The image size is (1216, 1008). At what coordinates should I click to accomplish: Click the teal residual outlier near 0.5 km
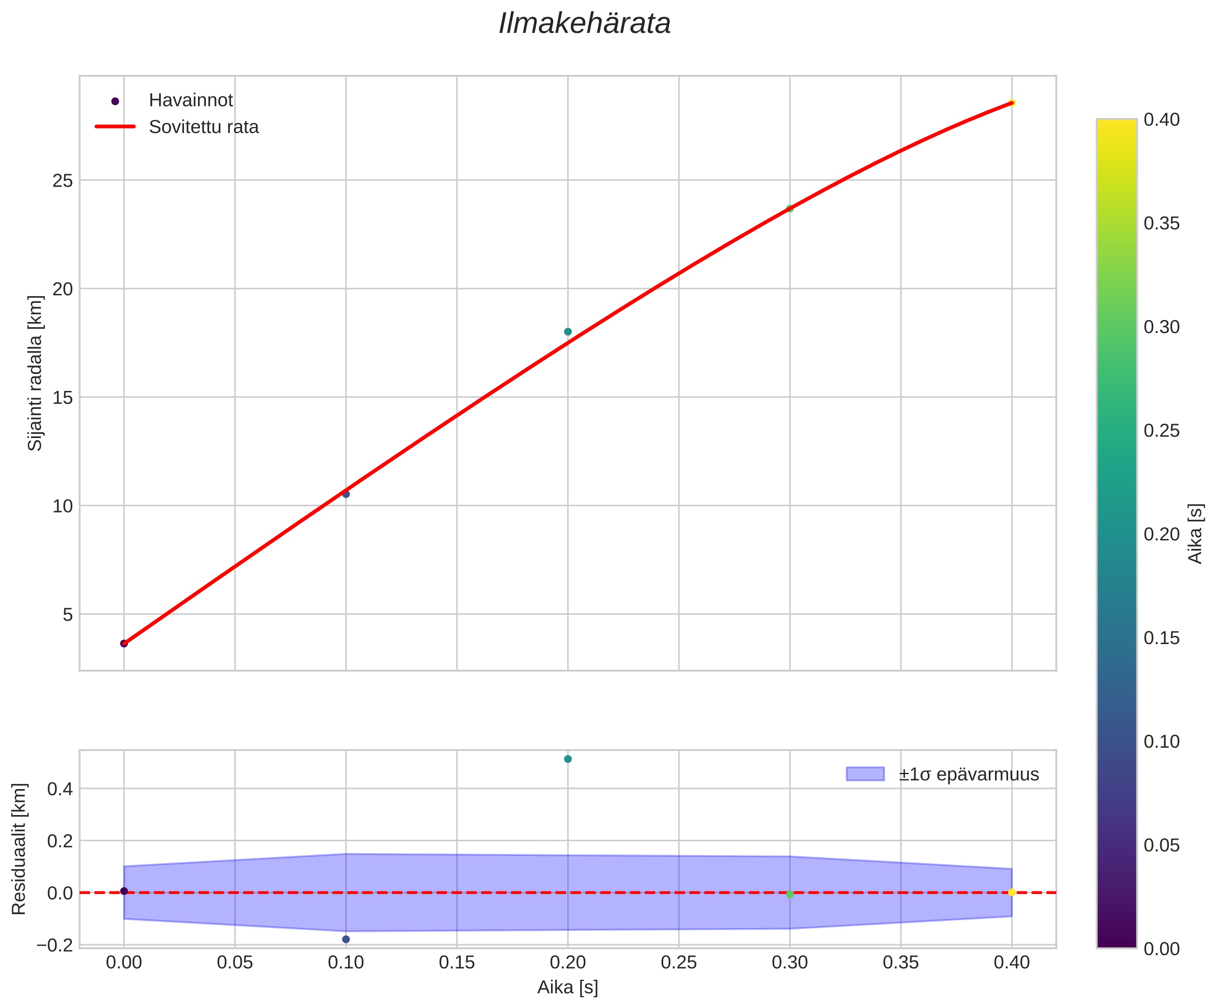568,758
